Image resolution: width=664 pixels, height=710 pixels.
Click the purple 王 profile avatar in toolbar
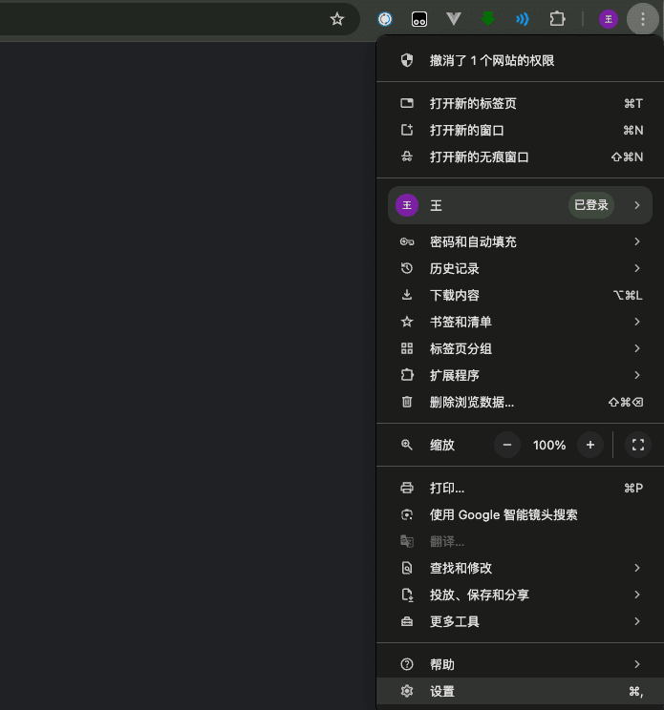609,19
